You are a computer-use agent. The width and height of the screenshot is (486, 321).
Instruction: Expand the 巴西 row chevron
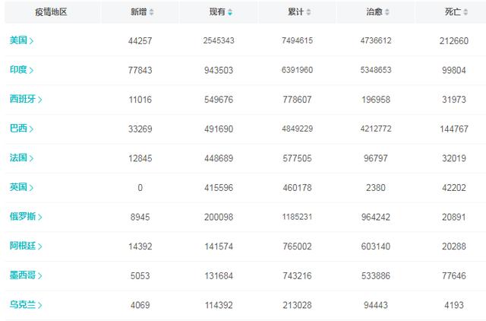point(31,129)
